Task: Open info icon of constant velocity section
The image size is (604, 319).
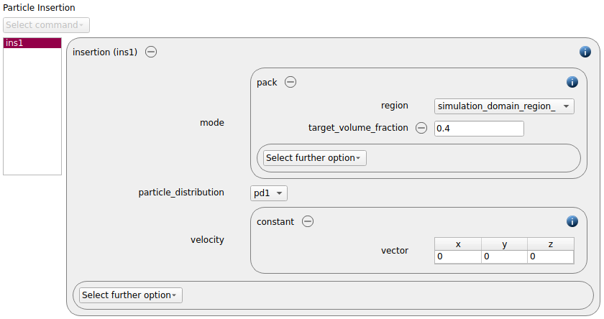Action: pos(572,221)
